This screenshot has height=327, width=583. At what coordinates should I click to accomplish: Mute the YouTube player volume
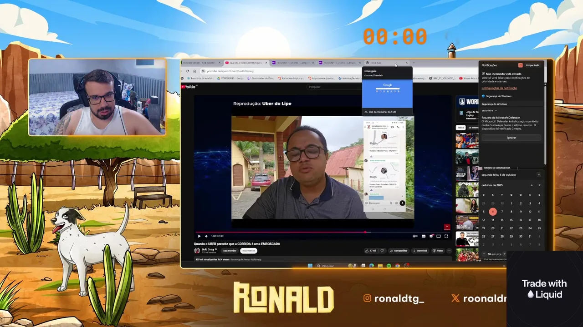coord(206,236)
